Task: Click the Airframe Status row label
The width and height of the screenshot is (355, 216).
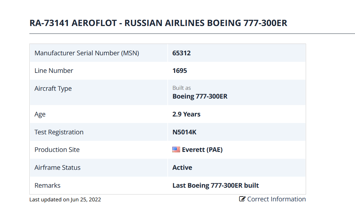Action: [x=57, y=168]
